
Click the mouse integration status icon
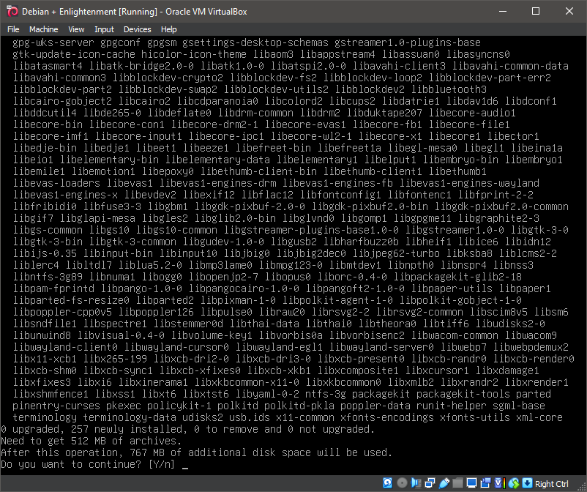pyautogui.click(x=515, y=483)
